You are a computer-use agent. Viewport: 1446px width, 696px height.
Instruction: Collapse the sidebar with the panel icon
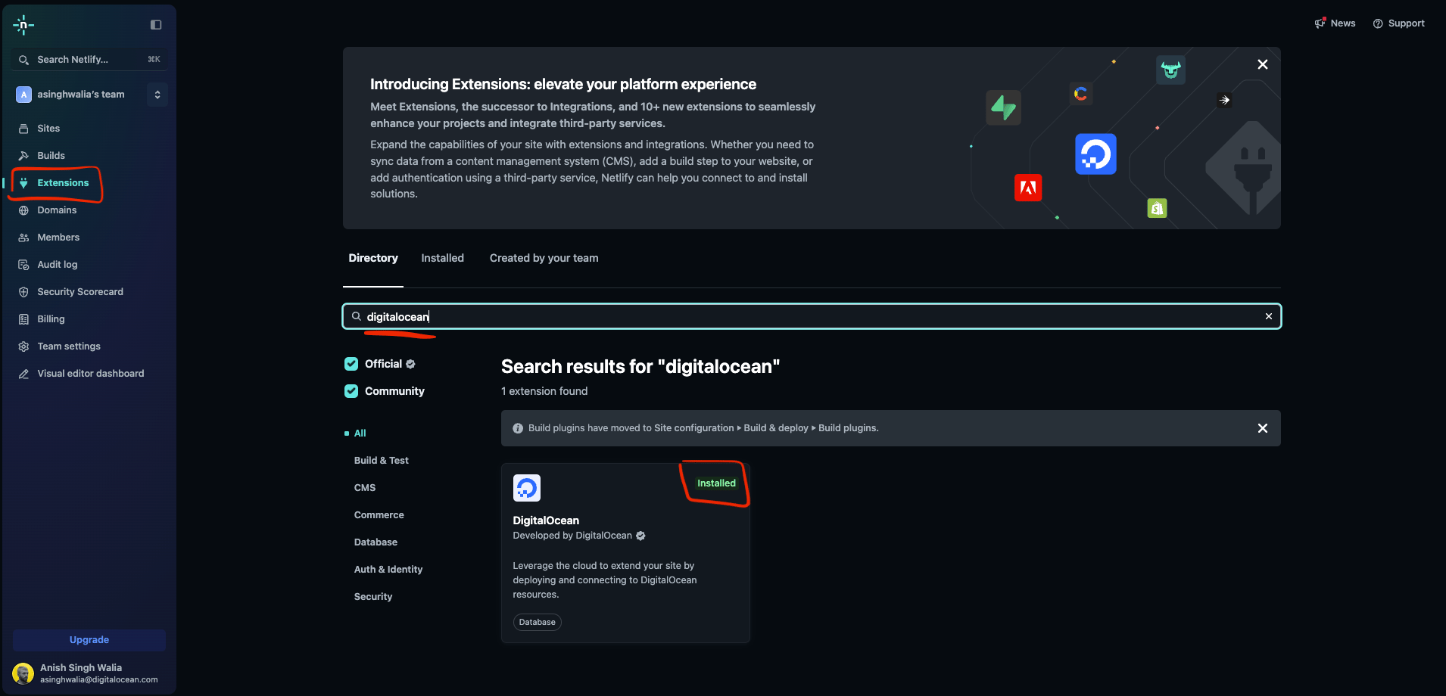tap(156, 25)
